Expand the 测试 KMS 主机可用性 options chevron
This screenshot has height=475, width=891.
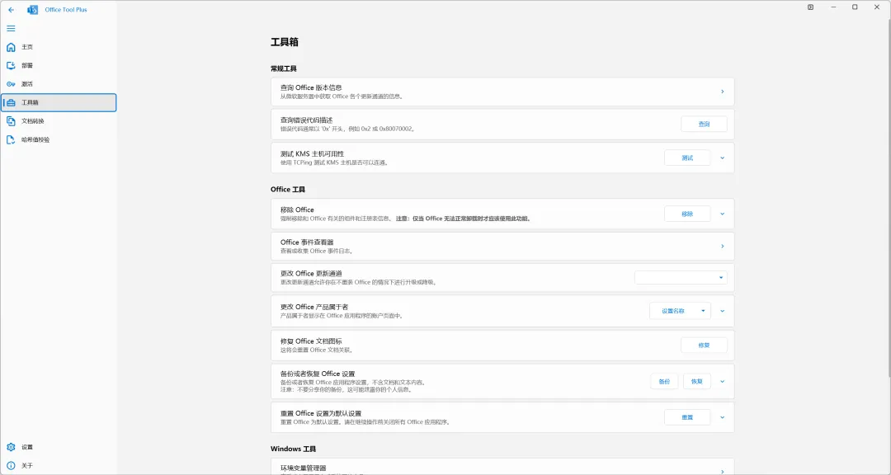[722, 158]
